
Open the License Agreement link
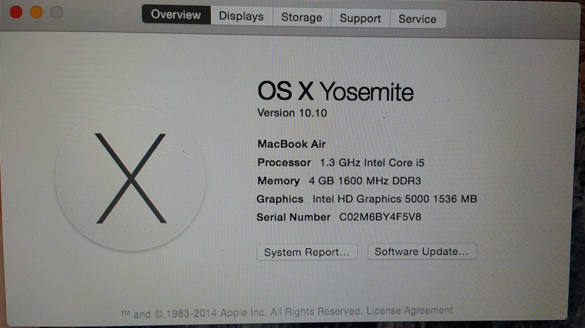click(409, 311)
